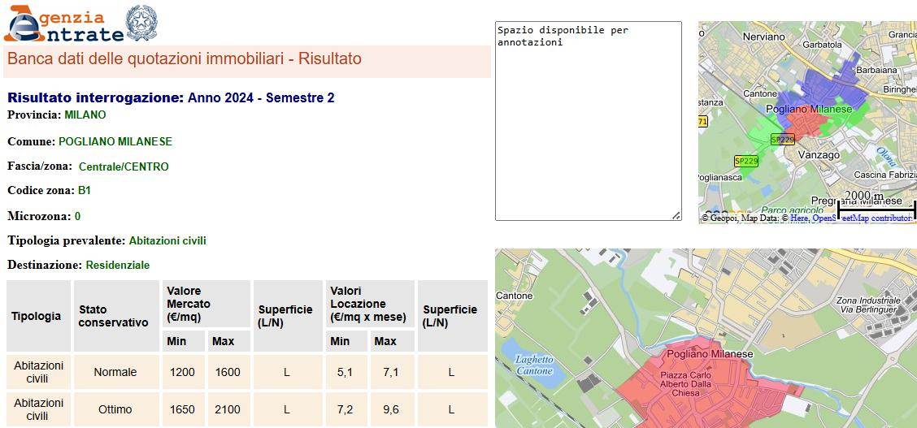
Task: Select the Ottimo state table cell
Action: pyautogui.click(x=115, y=409)
